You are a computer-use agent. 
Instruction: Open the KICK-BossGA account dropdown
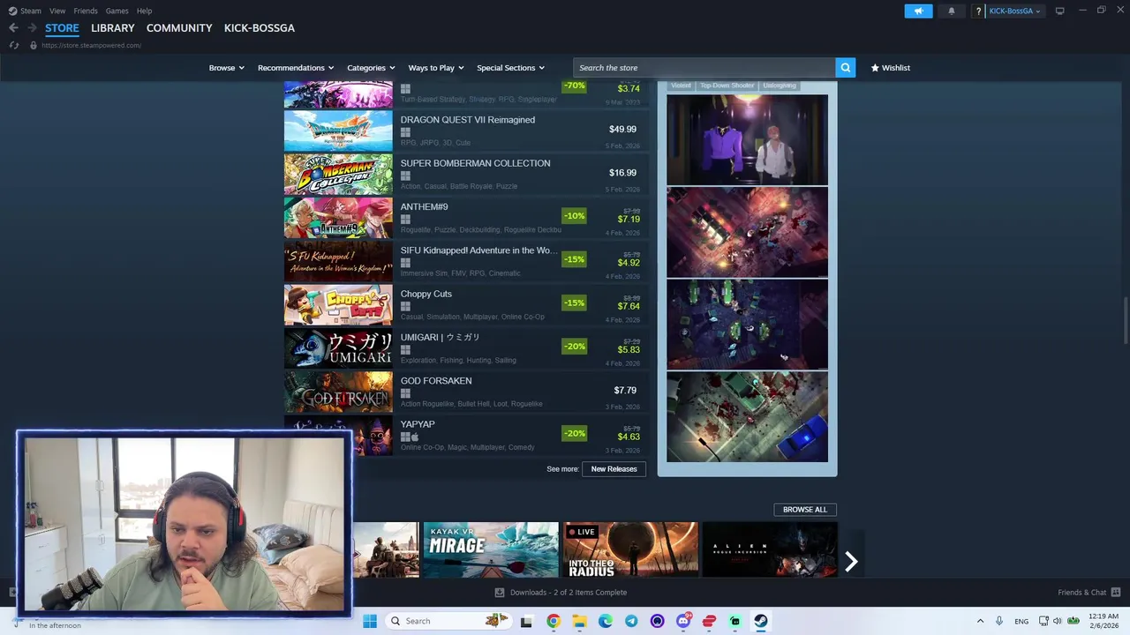[x=1014, y=11]
